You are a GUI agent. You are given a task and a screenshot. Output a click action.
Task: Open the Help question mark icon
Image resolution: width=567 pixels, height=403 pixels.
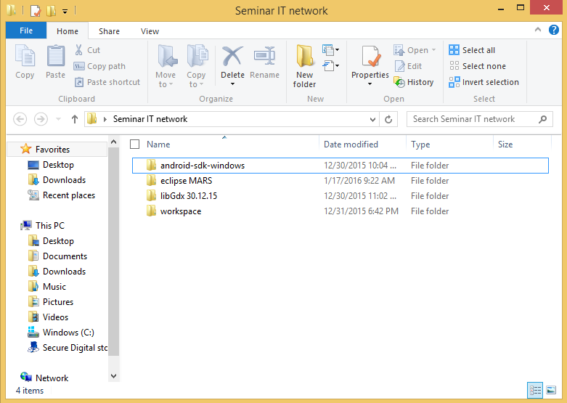point(554,30)
